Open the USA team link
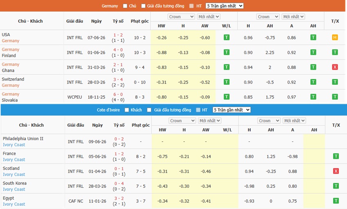Screen dimensions: 347x209 6,35
